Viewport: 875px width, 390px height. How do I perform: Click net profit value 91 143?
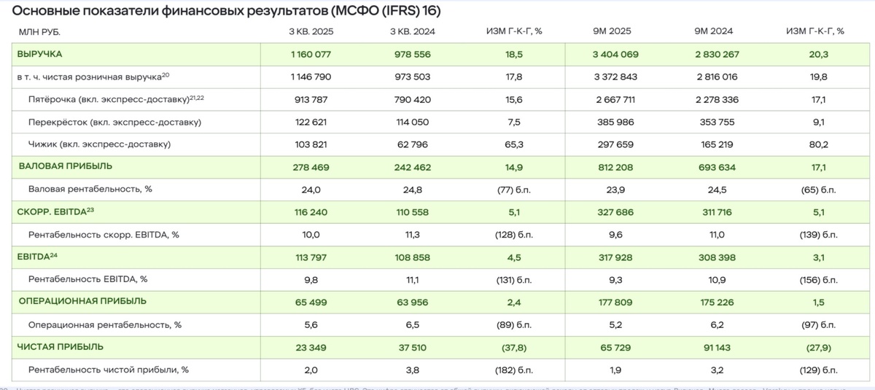pyautogui.click(x=718, y=347)
